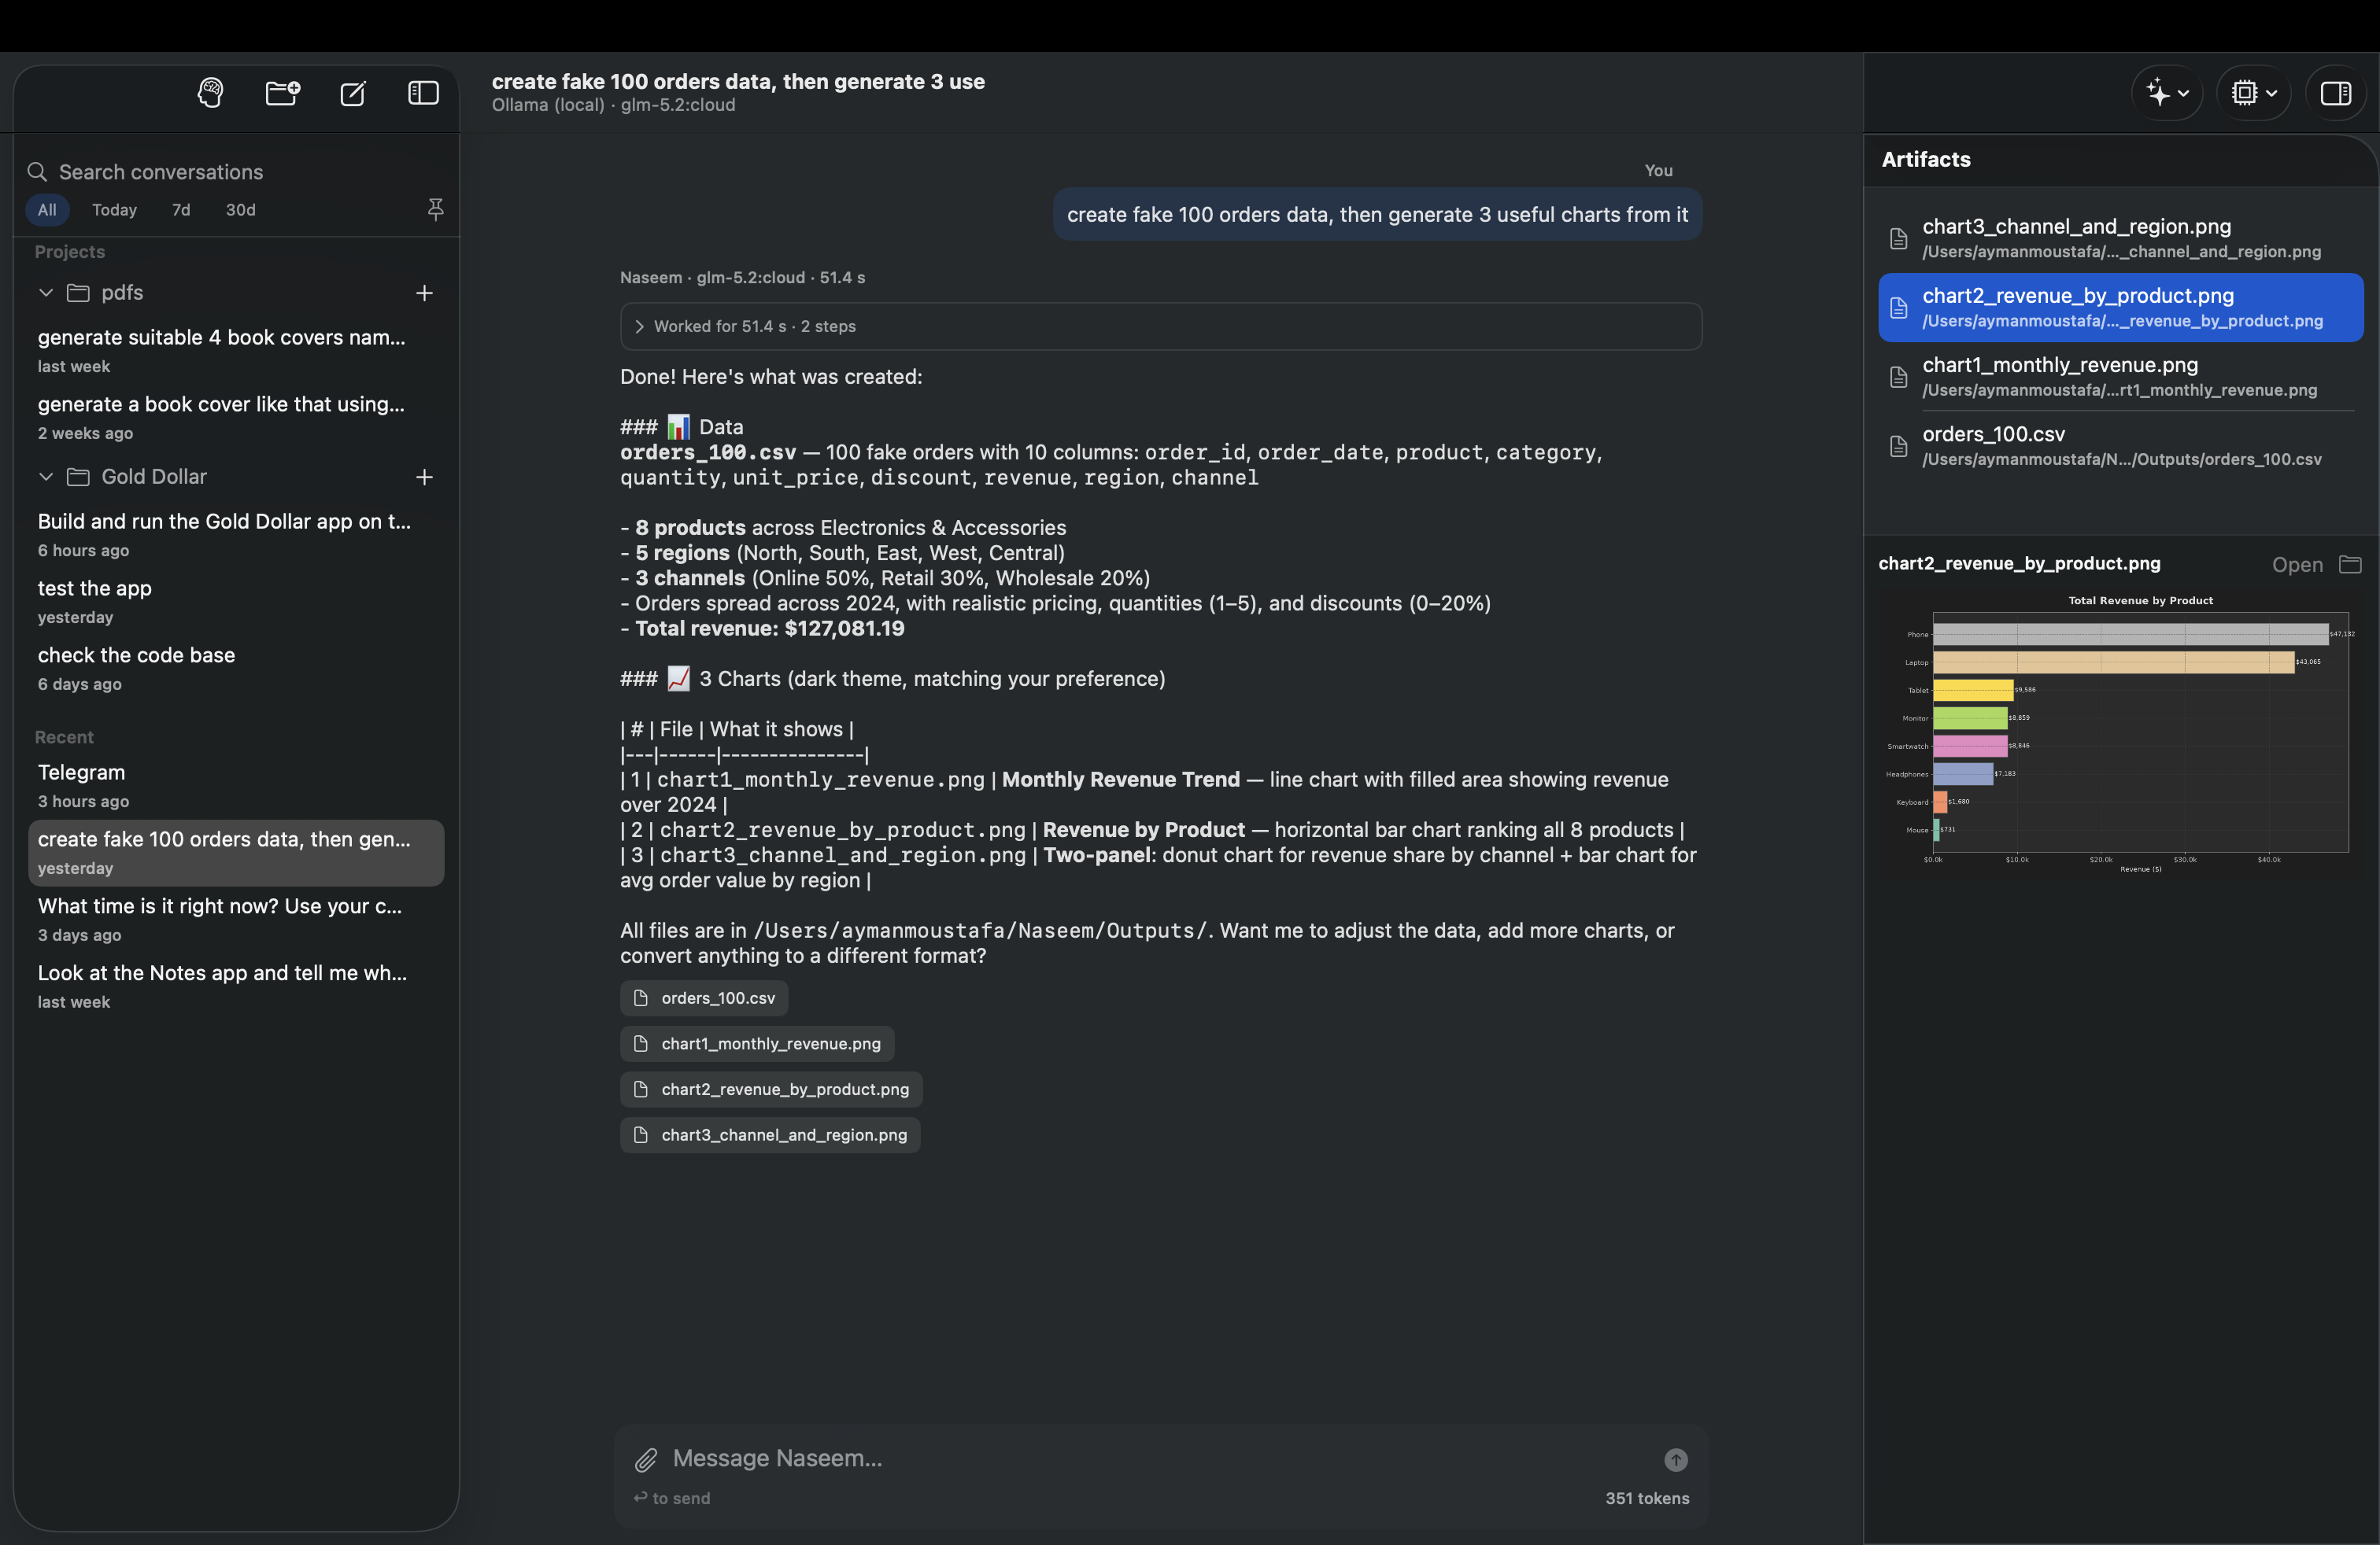
Task: Click Open for chart2_revenue_by_product.png
Action: click(2297, 565)
